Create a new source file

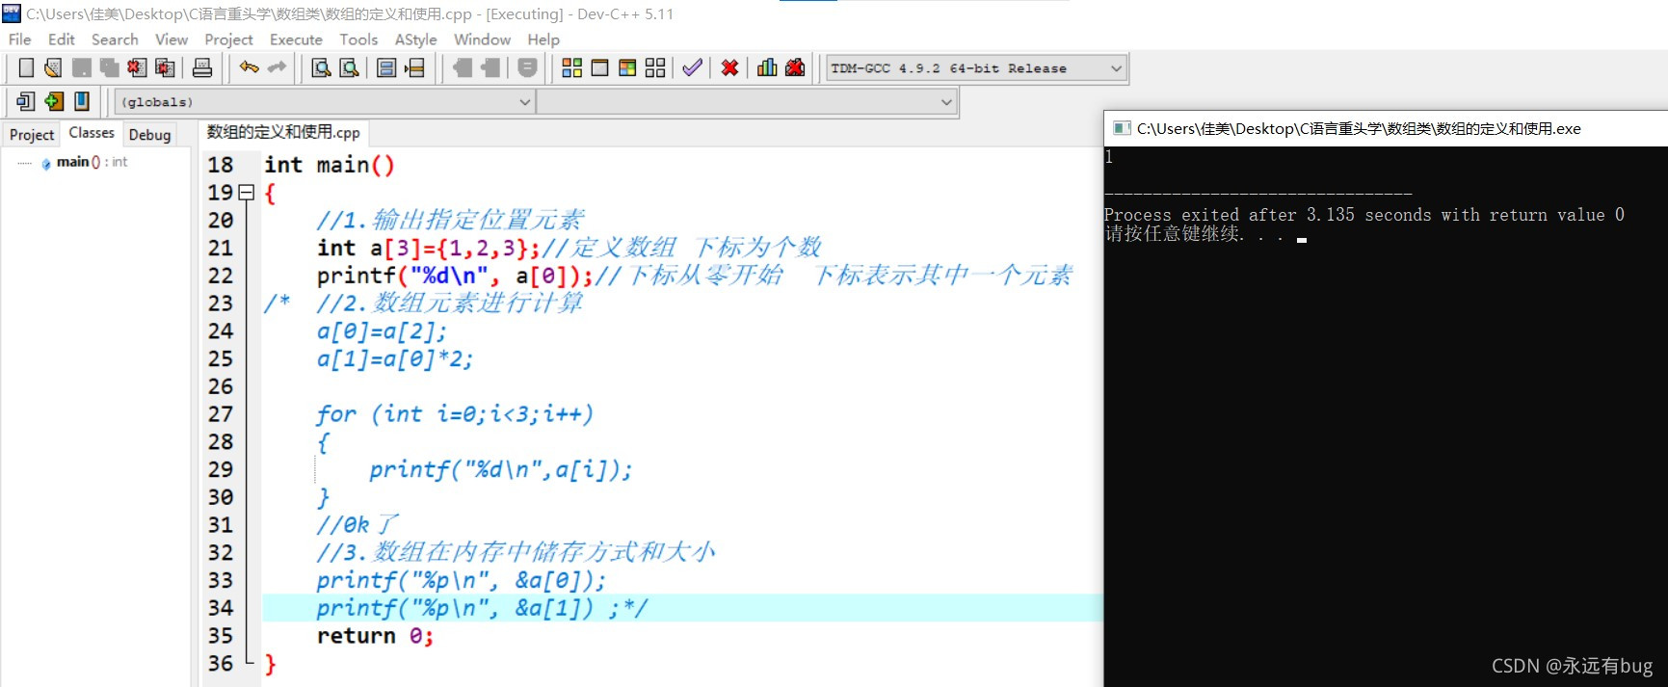pos(26,67)
